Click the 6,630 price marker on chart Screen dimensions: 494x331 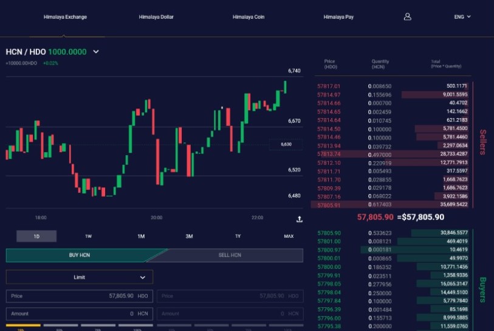(x=286, y=144)
